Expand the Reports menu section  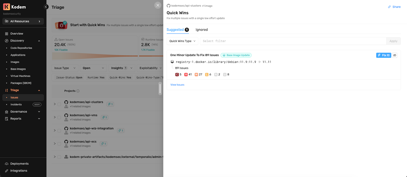point(39,119)
